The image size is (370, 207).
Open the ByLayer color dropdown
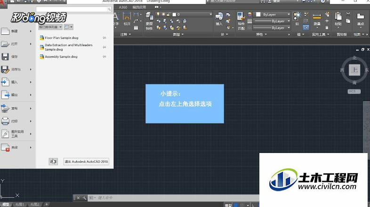click(x=289, y=15)
